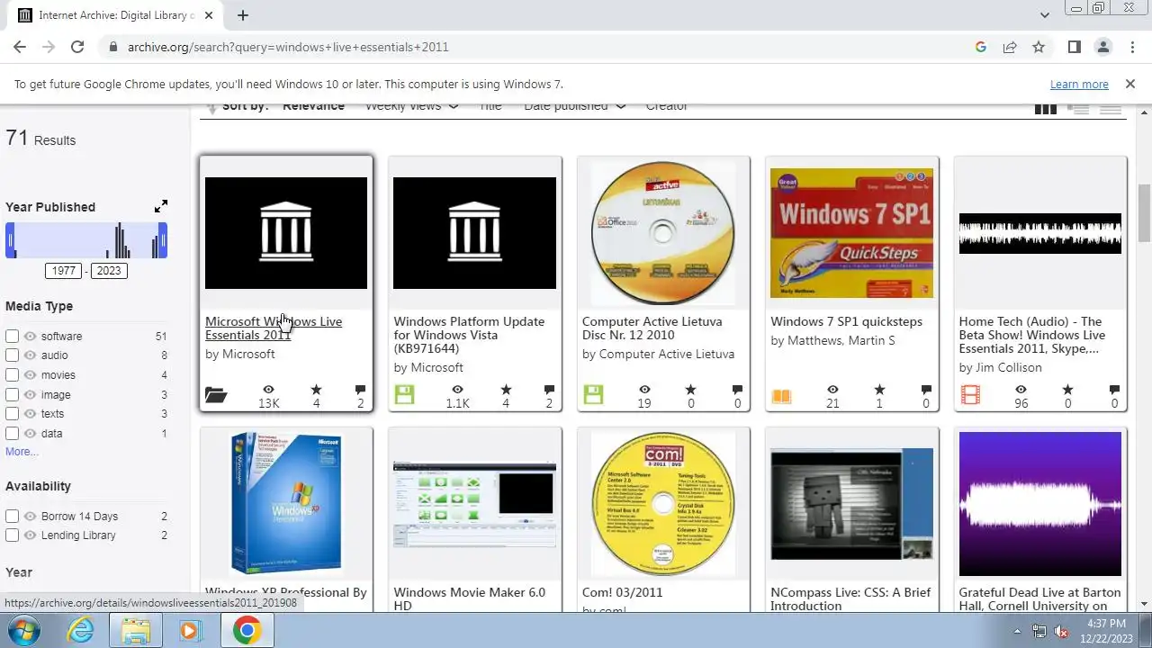Image resolution: width=1152 pixels, height=648 pixels.
Task: Open Windows Movie Maker 6.0 HD title
Action: 469,598
